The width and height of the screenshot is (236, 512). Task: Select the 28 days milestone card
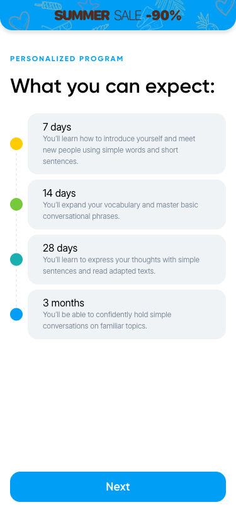coord(126,260)
